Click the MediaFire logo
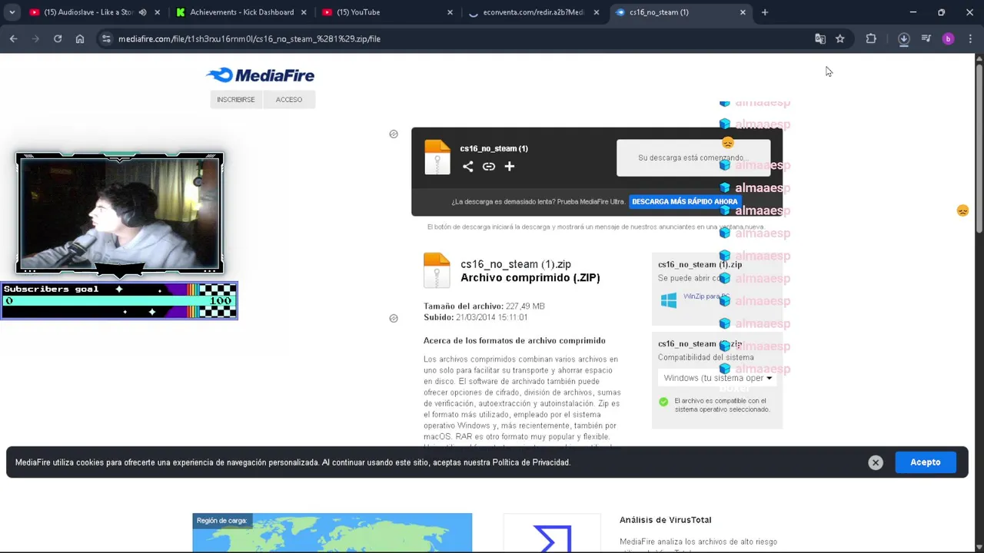984x553 pixels. [x=261, y=75]
